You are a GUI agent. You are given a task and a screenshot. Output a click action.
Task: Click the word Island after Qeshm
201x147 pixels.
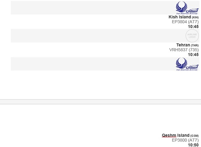click(183, 135)
